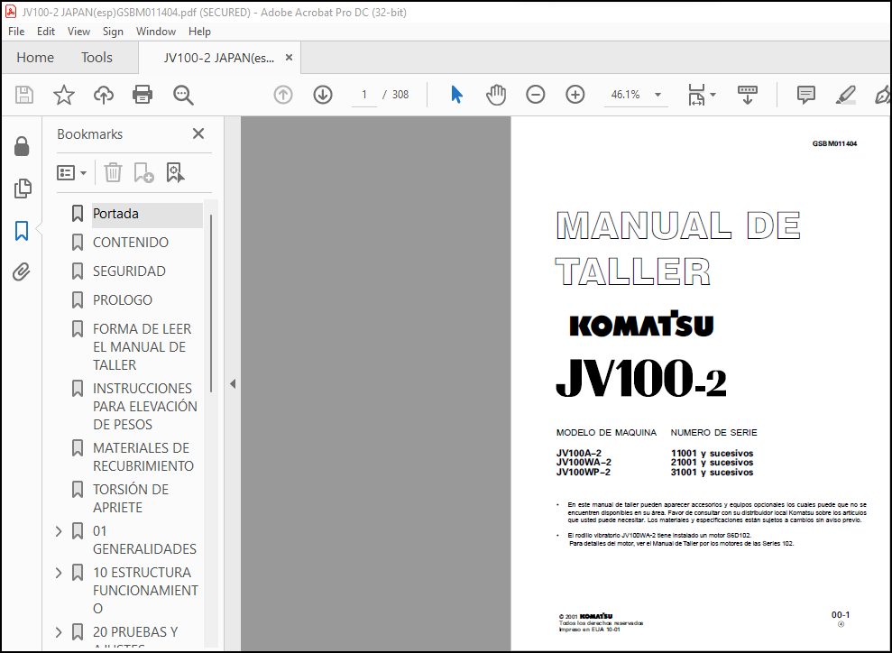Click the Bookmarks panel title
The height and width of the screenshot is (653, 892).
pyautogui.click(x=90, y=134)
